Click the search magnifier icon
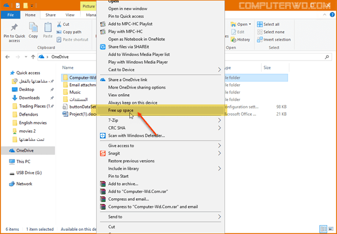Screen dimensions: 337x234 pyautogui.click(x=327, y=57)
